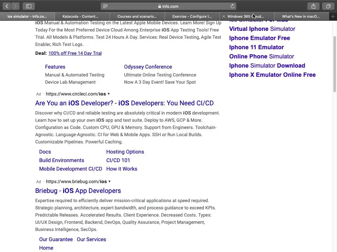Search related Iphone Simulator Download
The image size is (337, 252).
[x=267, y=66]
